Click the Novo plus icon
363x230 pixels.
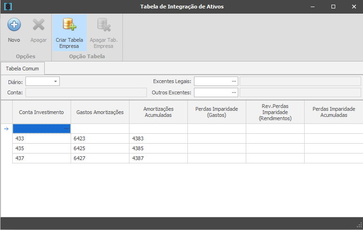click(x=14, y=25)
